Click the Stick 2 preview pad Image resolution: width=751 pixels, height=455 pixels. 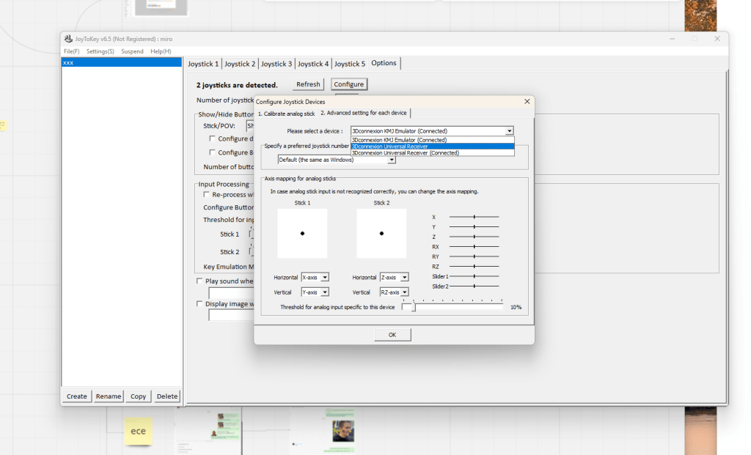click(x=381, y=234)
